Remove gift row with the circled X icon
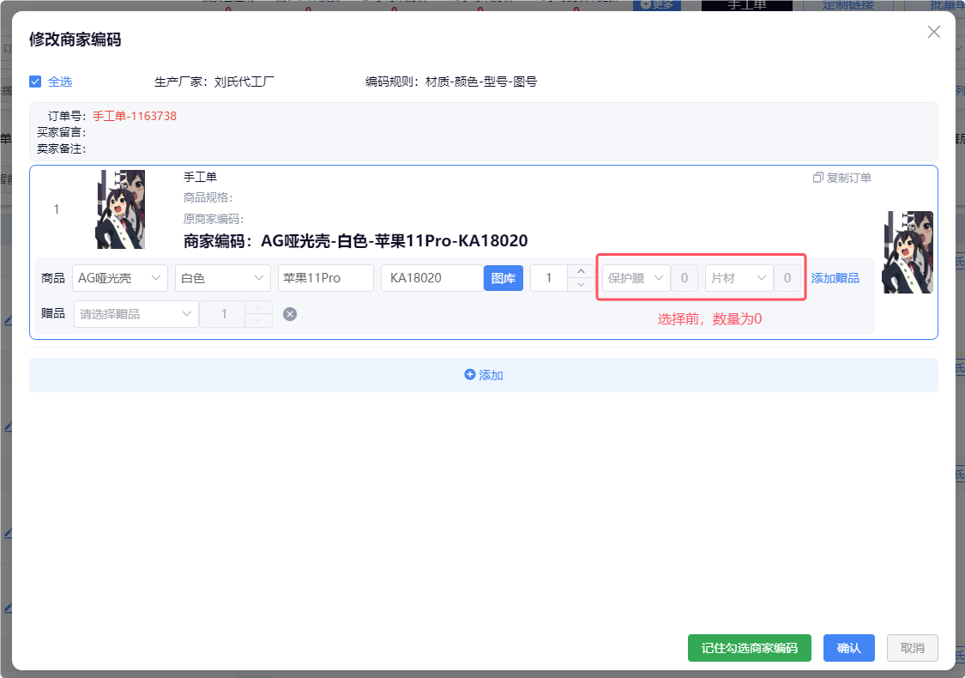This screenshot has height=678, width=965. [290, 314]
